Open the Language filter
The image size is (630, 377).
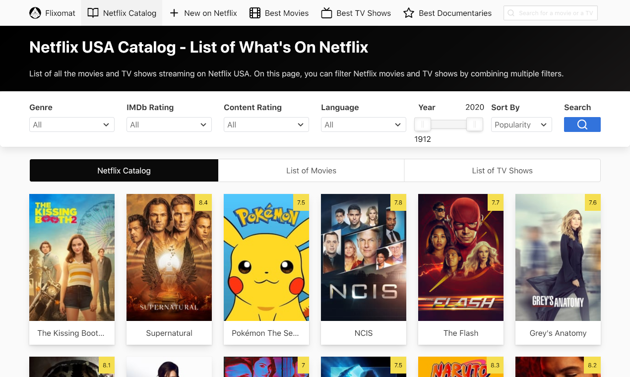coord(363,125)
